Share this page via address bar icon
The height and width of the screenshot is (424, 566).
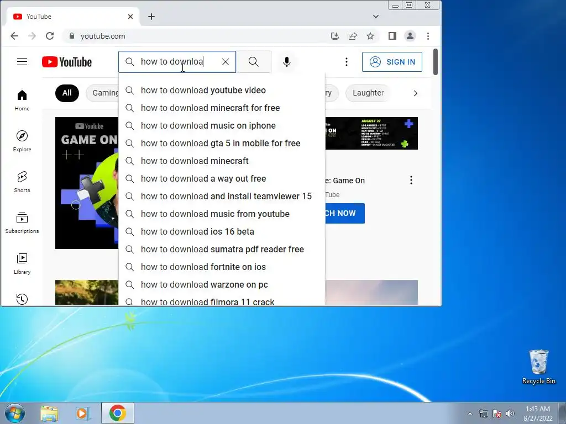coord(353,36)
